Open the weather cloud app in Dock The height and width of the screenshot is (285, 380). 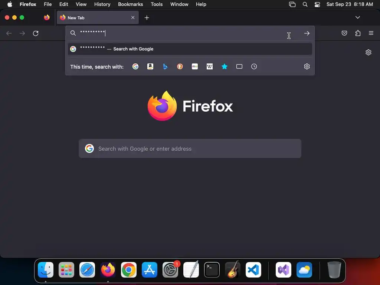[x=304, y=270]
